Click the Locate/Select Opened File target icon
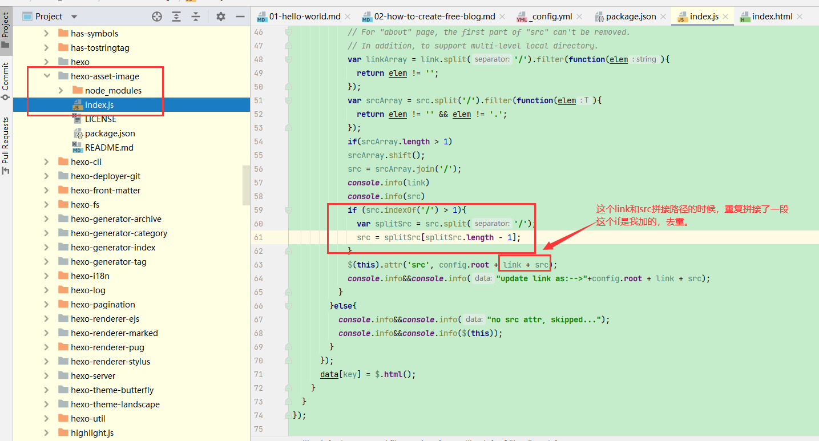The image size is (819, 441). pyautogui.click(x=157, y=17)
